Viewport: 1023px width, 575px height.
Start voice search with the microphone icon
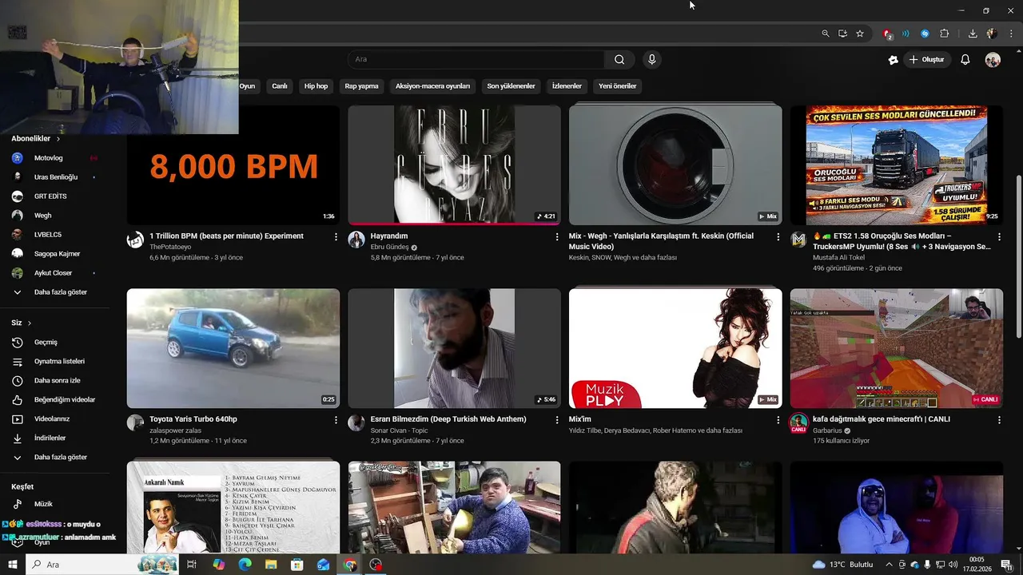(652, 59)
